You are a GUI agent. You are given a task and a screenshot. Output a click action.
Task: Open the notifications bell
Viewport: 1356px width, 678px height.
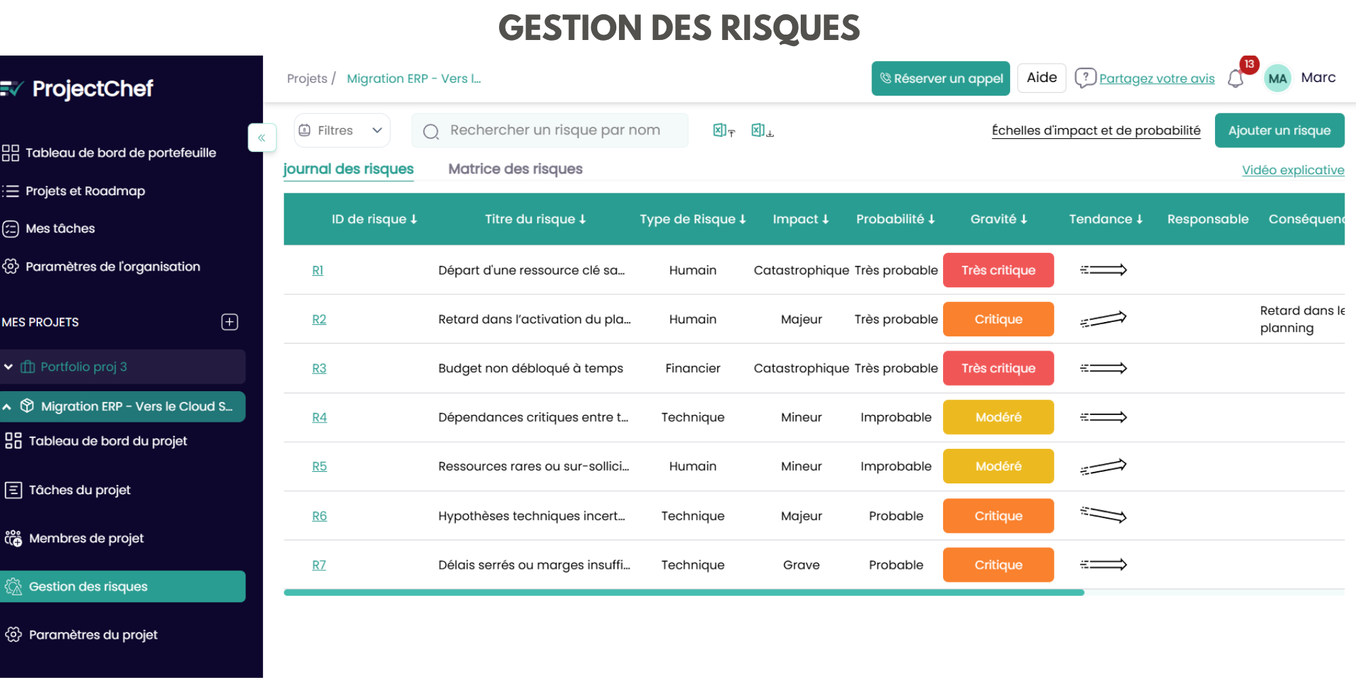pyautogui.click(x=1235, y=79)
